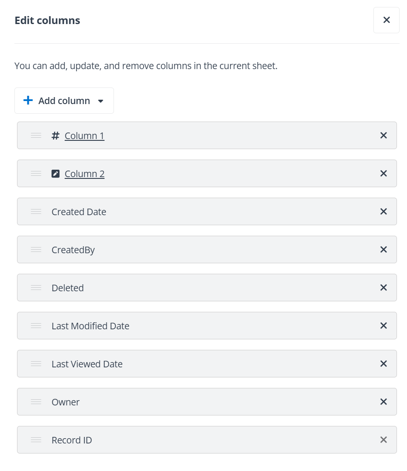Screen dimensions: 407x471
Task: Click the drag handle on the Record ID row
Action: [35, 440]
